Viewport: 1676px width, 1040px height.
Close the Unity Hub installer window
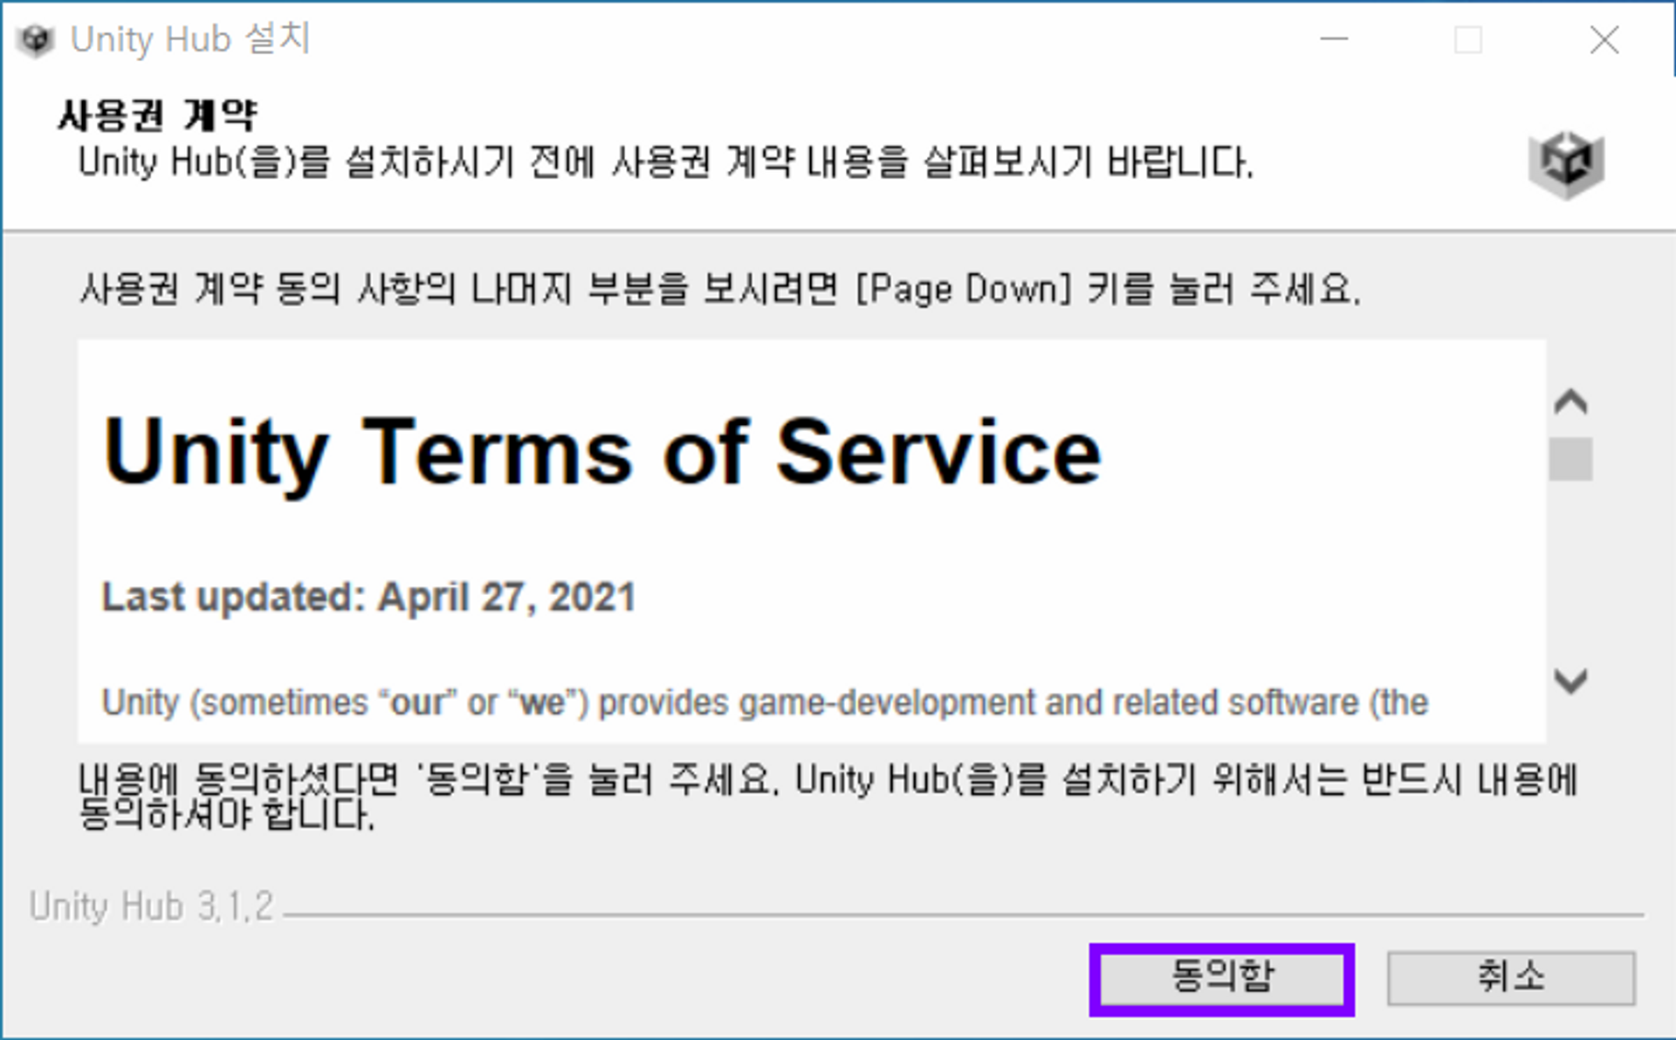1604,39
